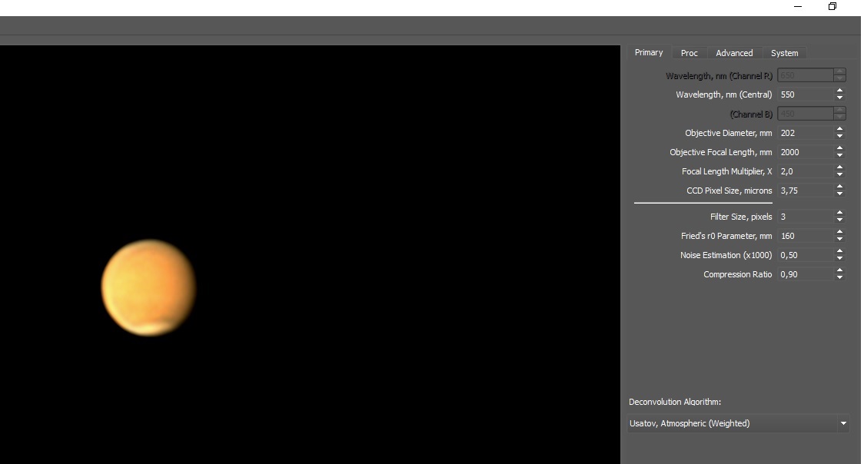864x464 pixels.
Task: Increase Objective Focal Length with up arrow
Action: pyautogui.click(x=839, y=148)
